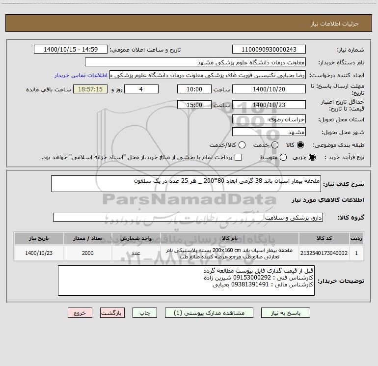
Task: Click the remaining time countdown 18:57:15
Action: (90, 89)
